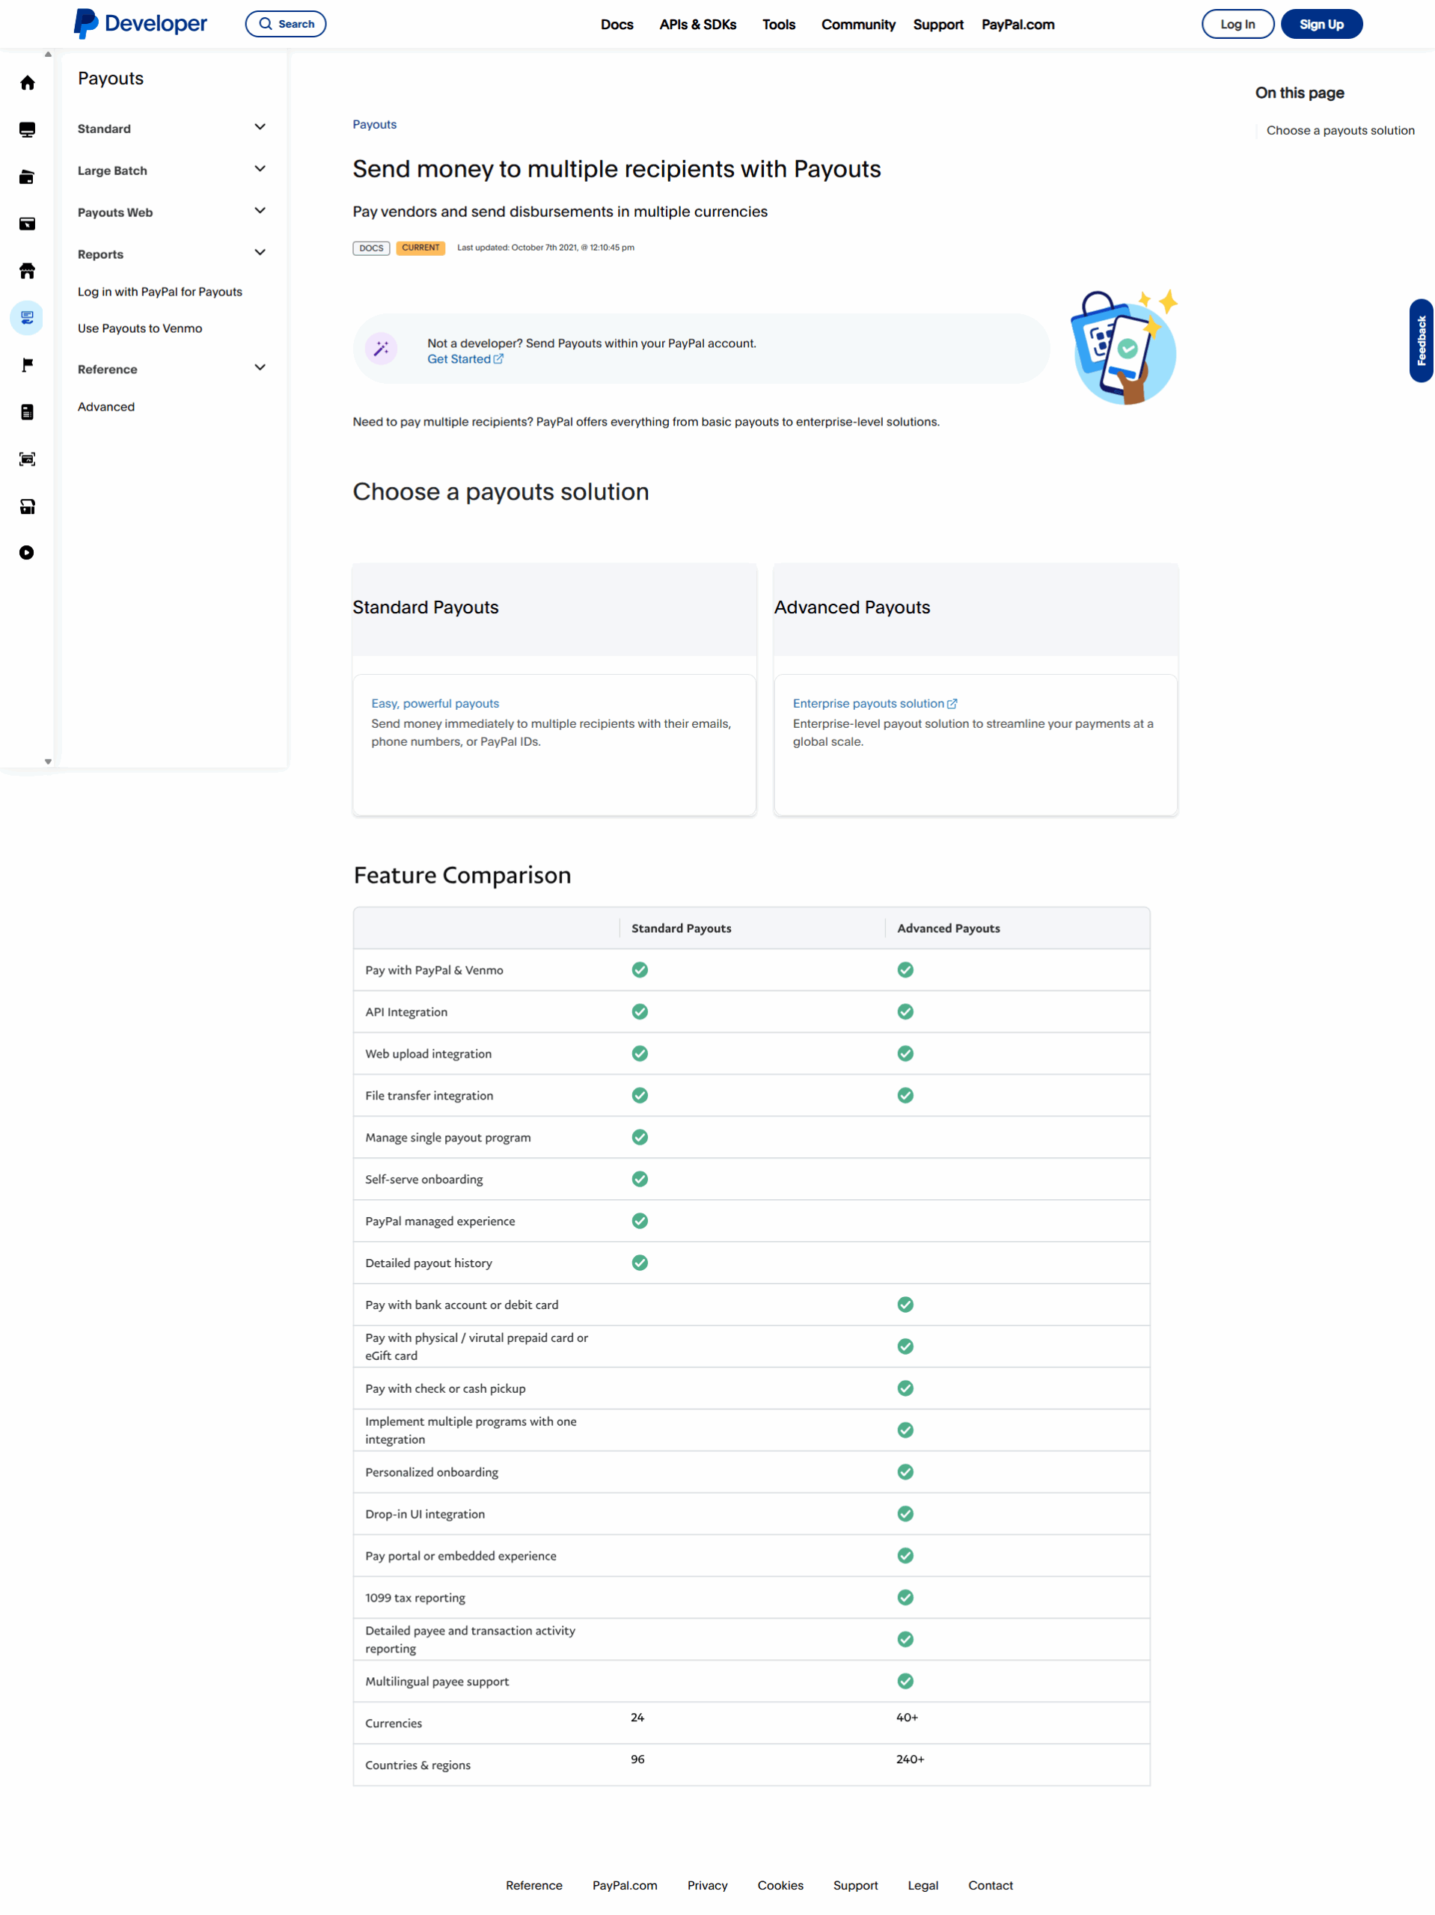This screenshot has width=1435, height=1915.
Task: Click the Privacy footer link
Action: (708, 1884)
